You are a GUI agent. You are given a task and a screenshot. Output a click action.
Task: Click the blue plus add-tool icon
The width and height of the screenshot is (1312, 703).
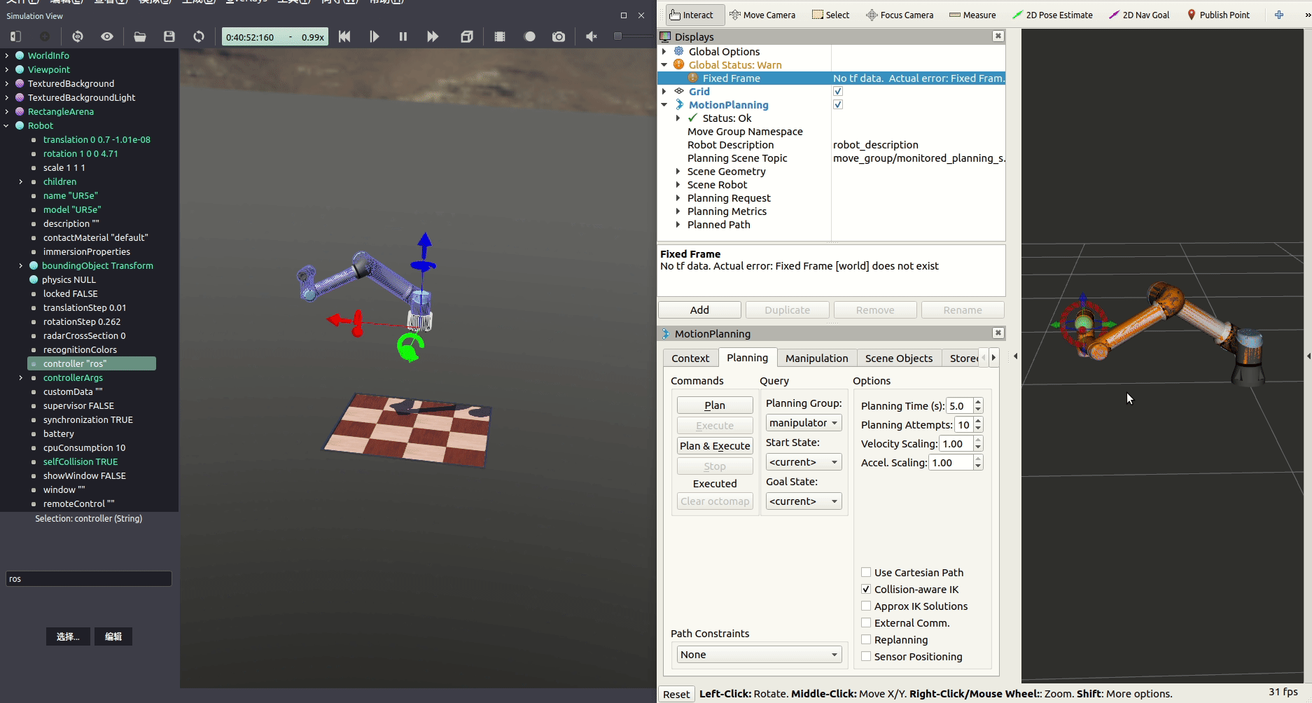pos(1279,15)
